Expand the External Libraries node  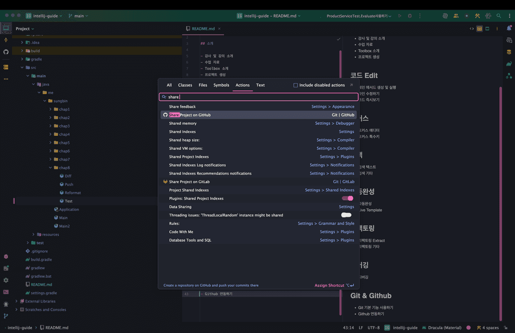pos(17,301)
